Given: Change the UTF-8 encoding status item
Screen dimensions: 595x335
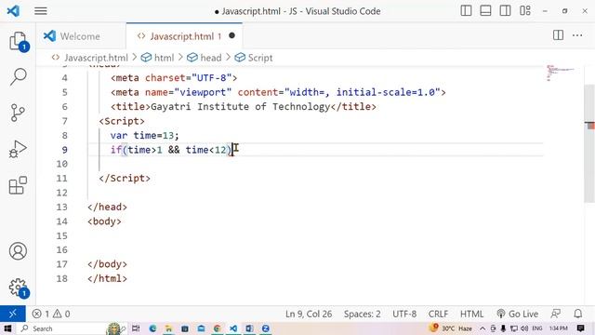Looking at the screenshot, I should click(404, 314).
